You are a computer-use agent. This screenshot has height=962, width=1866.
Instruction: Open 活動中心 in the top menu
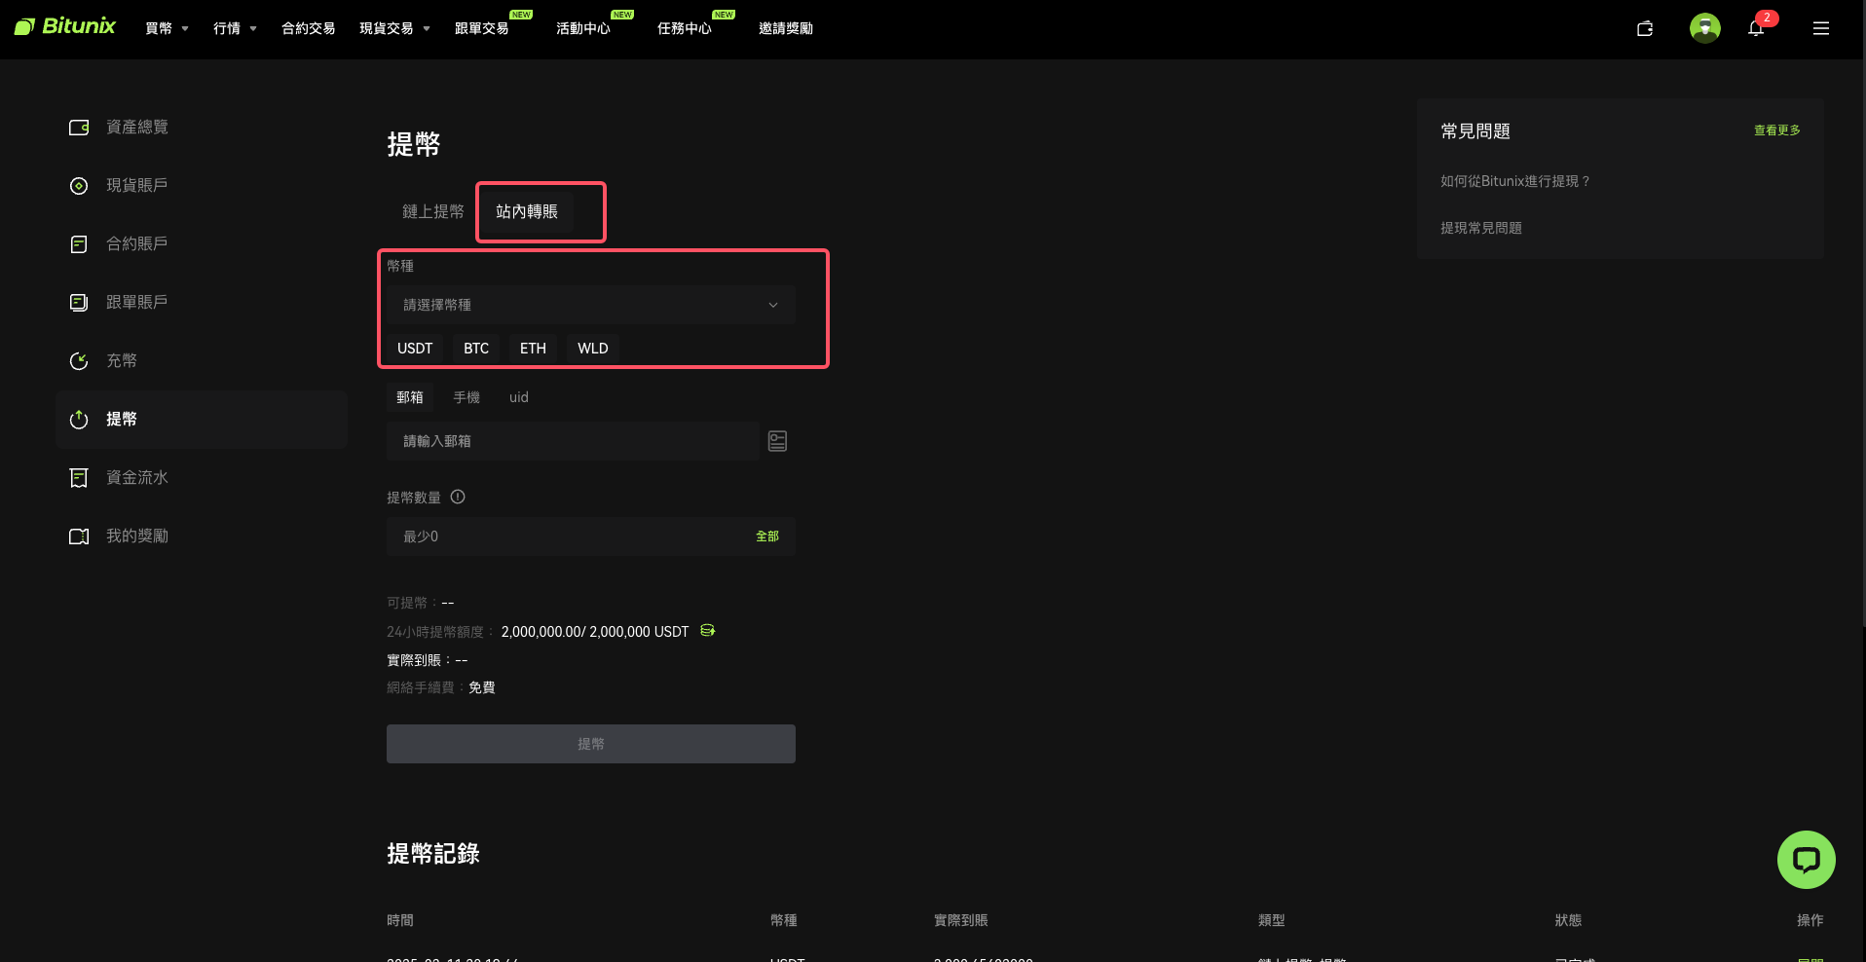click(583, 28)
